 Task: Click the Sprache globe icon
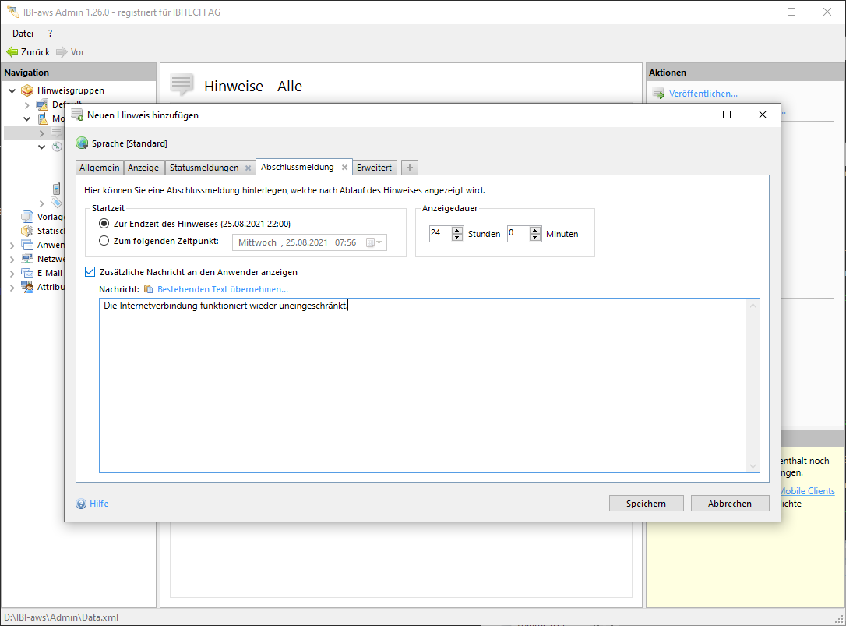[82, 143]
